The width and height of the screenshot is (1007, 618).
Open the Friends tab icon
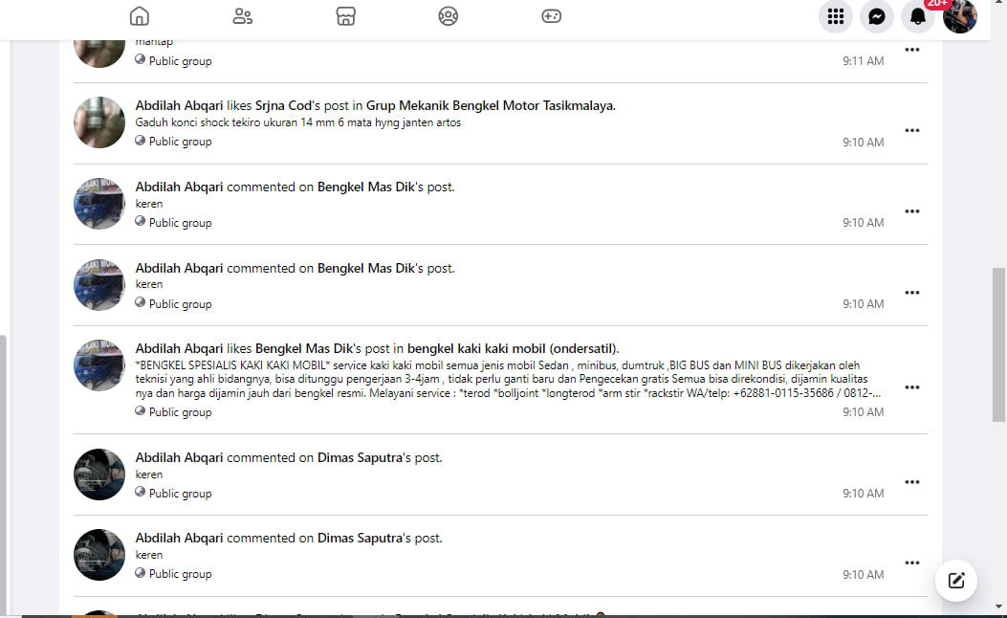coord(242,16)
